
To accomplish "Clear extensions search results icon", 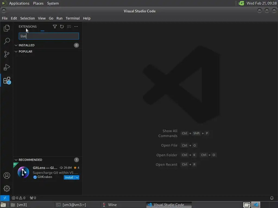I will click(69, 27).
